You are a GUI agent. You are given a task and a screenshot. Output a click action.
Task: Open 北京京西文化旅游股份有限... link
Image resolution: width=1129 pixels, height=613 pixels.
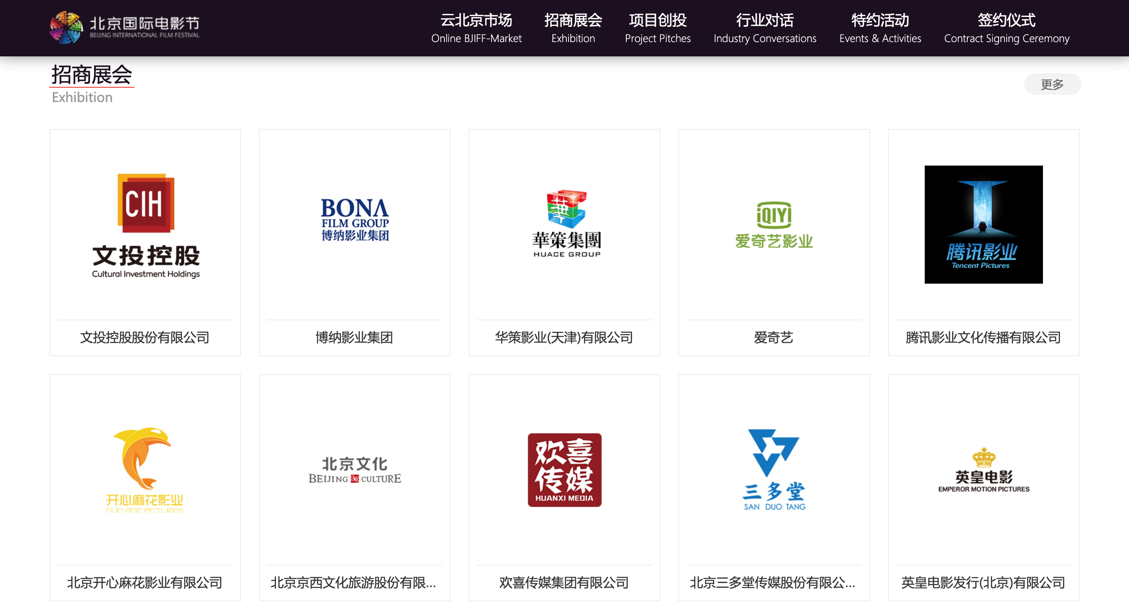pos(353,583)
